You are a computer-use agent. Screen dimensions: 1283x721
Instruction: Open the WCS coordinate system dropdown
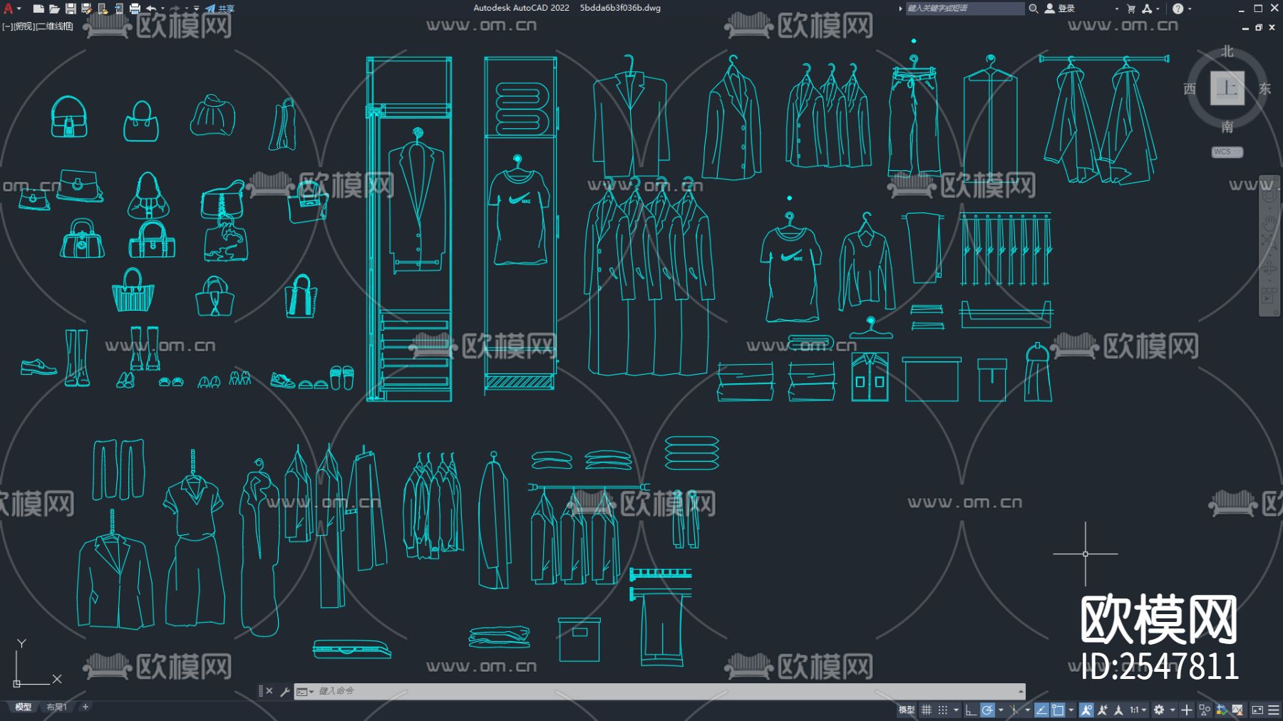pos(1227,152)
